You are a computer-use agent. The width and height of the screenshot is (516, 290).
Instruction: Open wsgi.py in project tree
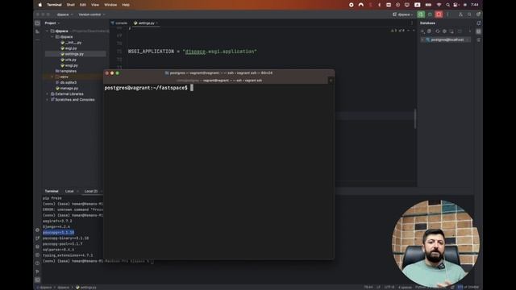tap(69, 65)
